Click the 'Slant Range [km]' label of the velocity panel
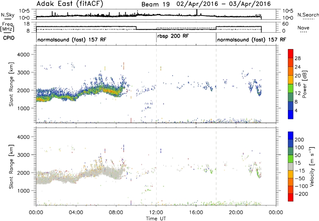The height and width of the screenshot is (221, 319). tap(11, 166)
